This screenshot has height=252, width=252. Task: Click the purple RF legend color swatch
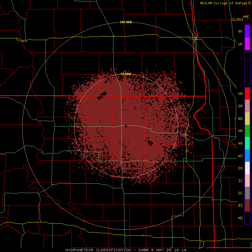click(x=247, y=31)
